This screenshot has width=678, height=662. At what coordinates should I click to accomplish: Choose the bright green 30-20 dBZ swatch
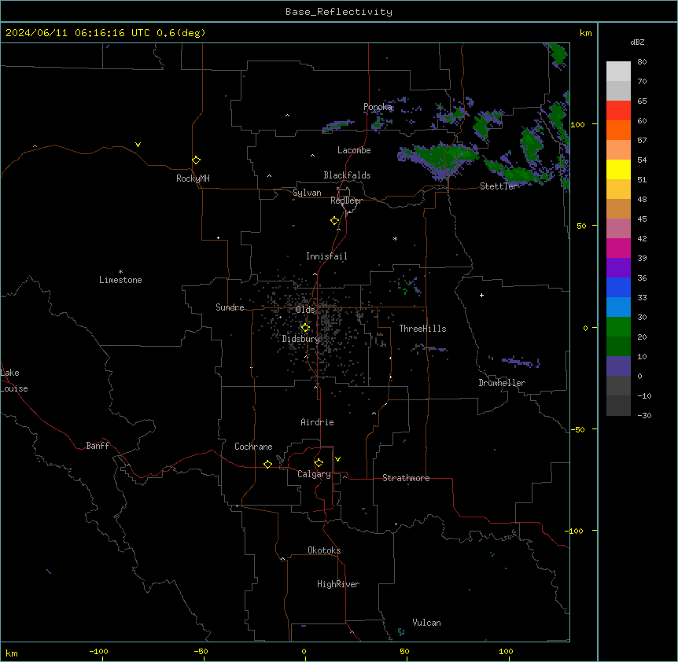(x=618, y=327)
